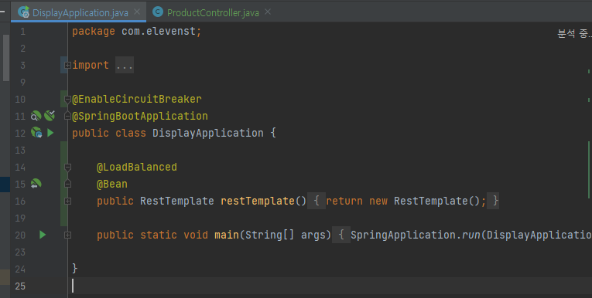The width and height of the screenshot is (592, 298).
Task: Click the @SpringBootApplication annotation
Action: click(140, 116)
